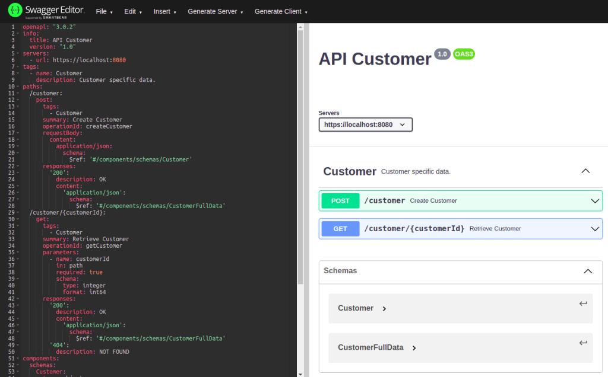Click the green Swagger logo icon
The width and height of the screenshot is (608, 377).
(15, 10)
